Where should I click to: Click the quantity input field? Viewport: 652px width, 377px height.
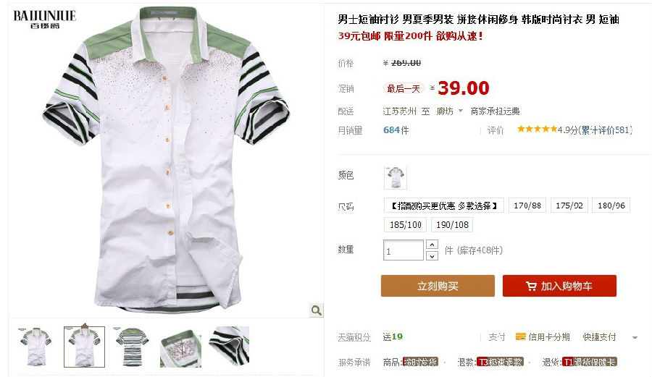[x=404, y=250]
